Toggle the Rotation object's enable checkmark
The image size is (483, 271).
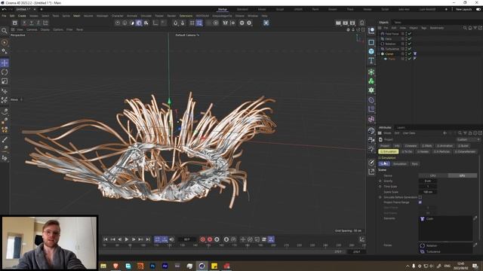tap(409, 44)
